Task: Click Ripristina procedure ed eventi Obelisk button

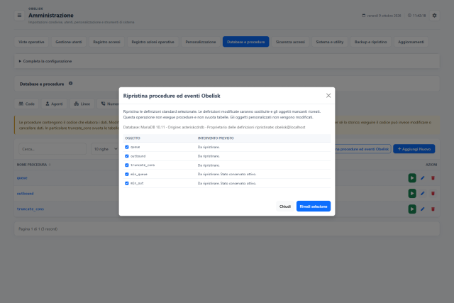Action: [362, 149]
